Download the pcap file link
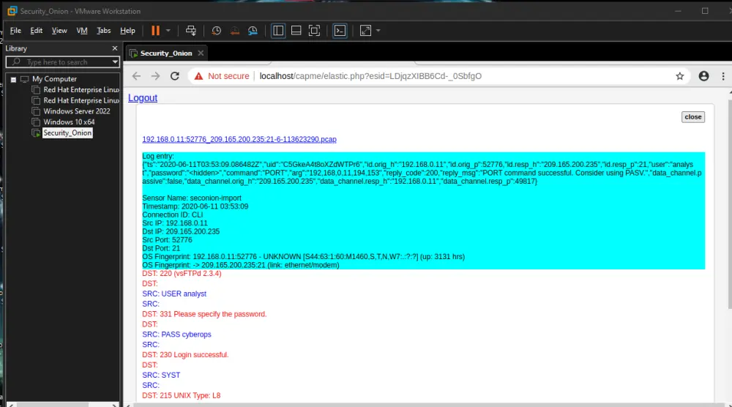Image resolution: width=732 pixels, height=407 pixels. pos(239,140)
